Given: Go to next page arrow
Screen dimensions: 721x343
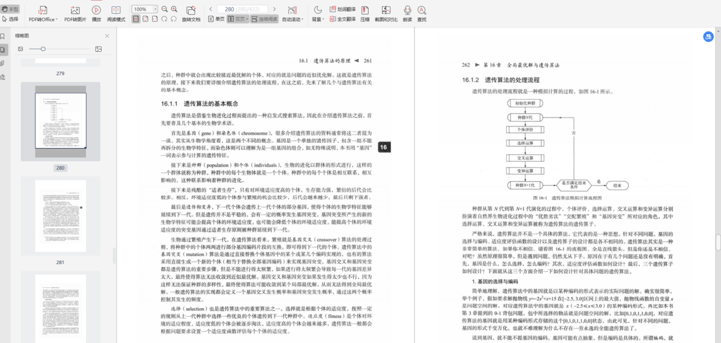Looking at the screenshot, I should (275, 9).
